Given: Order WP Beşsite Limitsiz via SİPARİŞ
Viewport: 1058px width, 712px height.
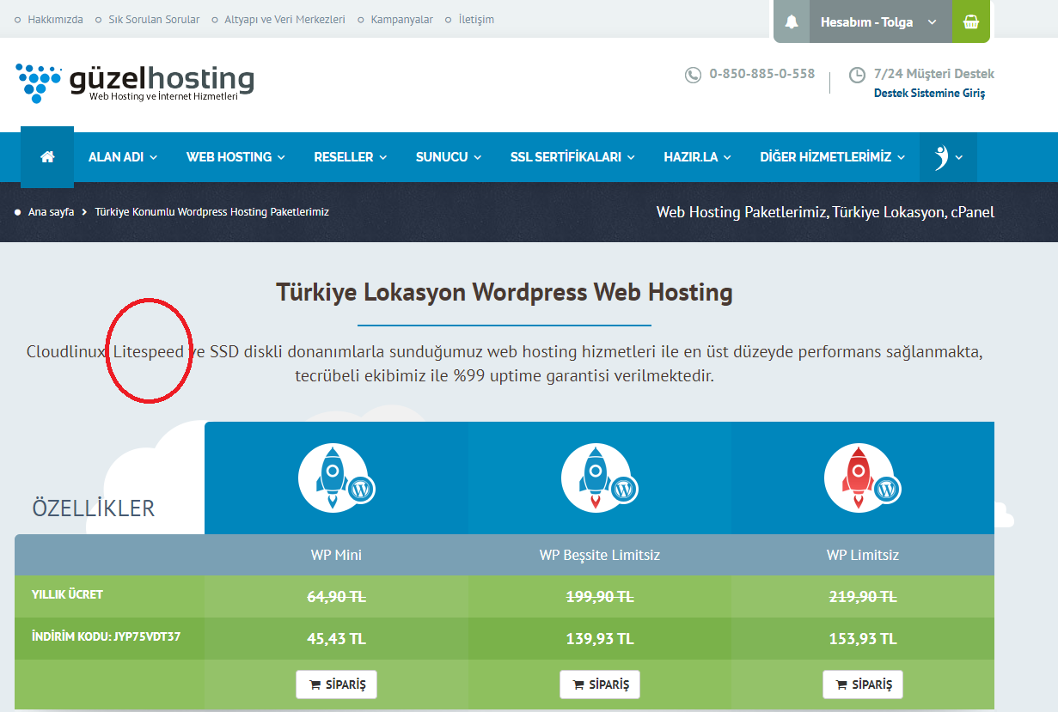Looking at the screenshot, I should (600, 685).
